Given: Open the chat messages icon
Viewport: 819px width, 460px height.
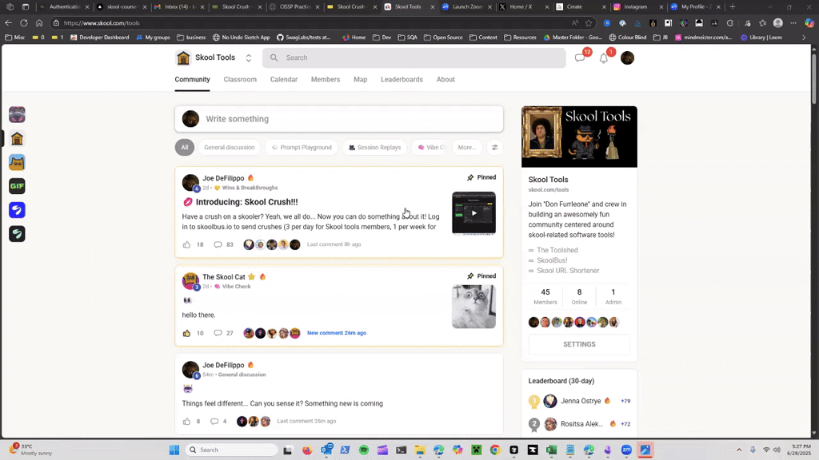Looking at the screenshot, I should 580,57.
